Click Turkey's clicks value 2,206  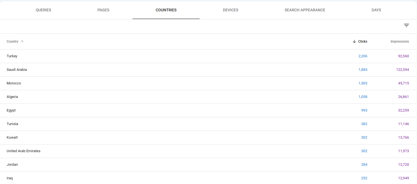[x=363, y=56]
